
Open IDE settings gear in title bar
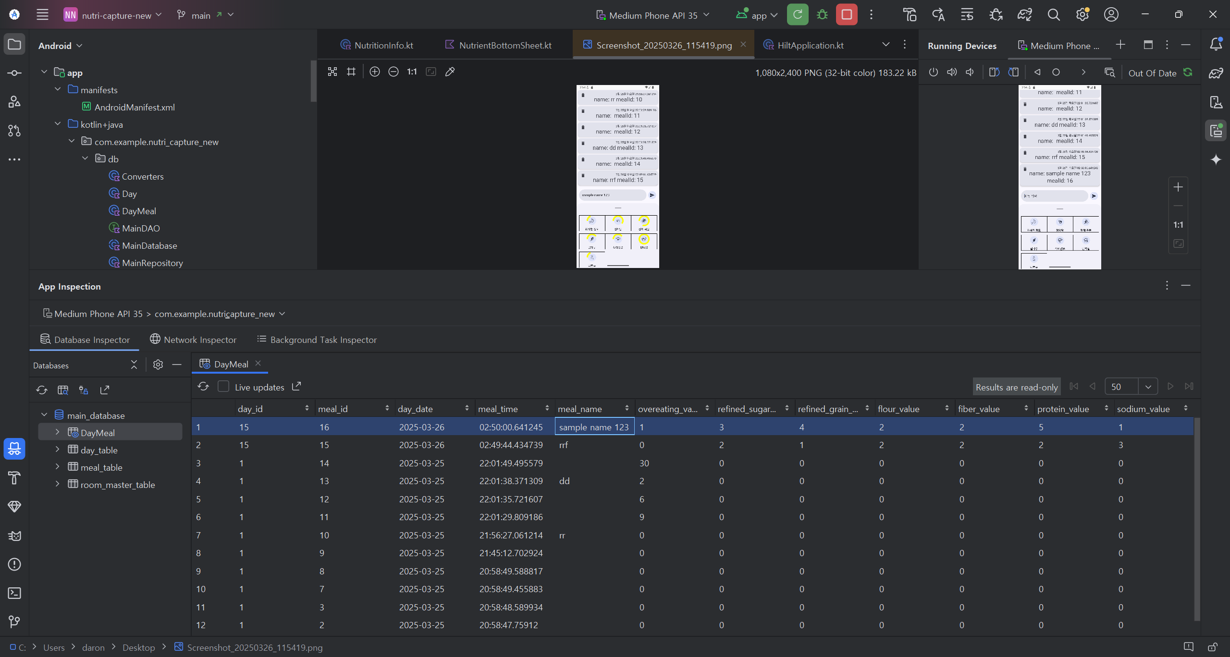tap(1082, 15)
